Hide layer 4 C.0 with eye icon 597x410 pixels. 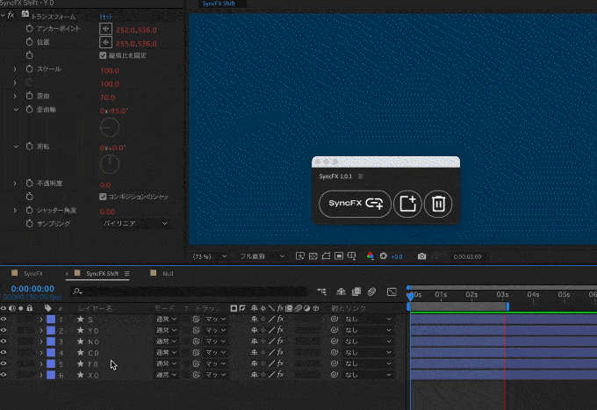[x=4, y=353]
